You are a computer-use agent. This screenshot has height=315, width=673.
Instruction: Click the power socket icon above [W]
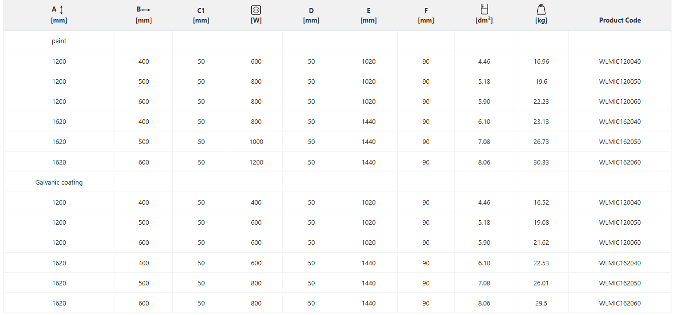tap(256, 10)
